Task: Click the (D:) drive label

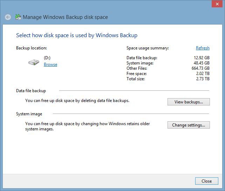Action: pyautogui.click(x=47, y=58)
